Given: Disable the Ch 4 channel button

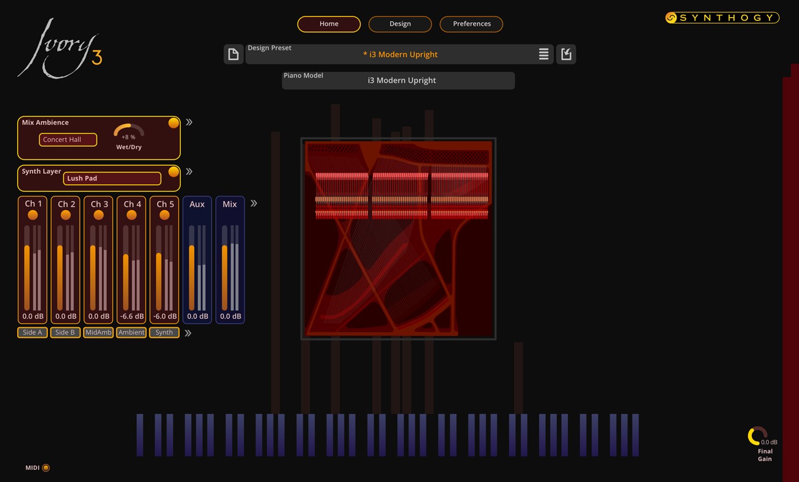Looking at the screenshot, I should (132, 215).
